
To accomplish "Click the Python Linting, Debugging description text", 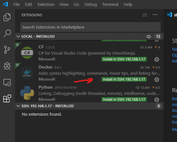I will coord(99,94).
